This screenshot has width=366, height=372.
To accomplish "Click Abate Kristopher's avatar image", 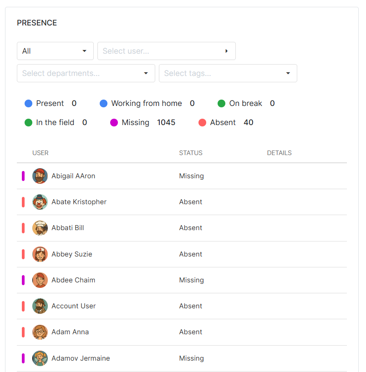I will (x=40, y=202).
